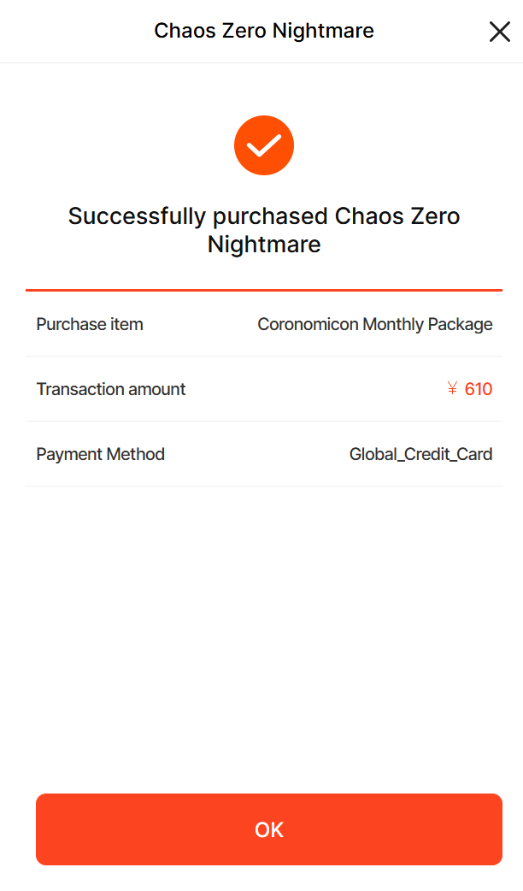Image resolution: width=523 pixels, height=891 pixels.
Task: Click the word "Nightmare" on heading's second line
Action: pyautogui.click(x=263, y=245)
